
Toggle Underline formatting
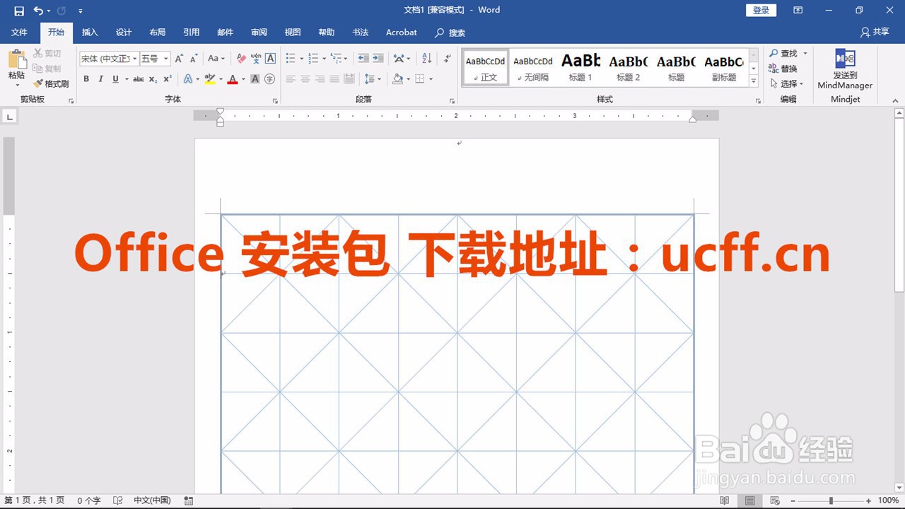point(115,79)
